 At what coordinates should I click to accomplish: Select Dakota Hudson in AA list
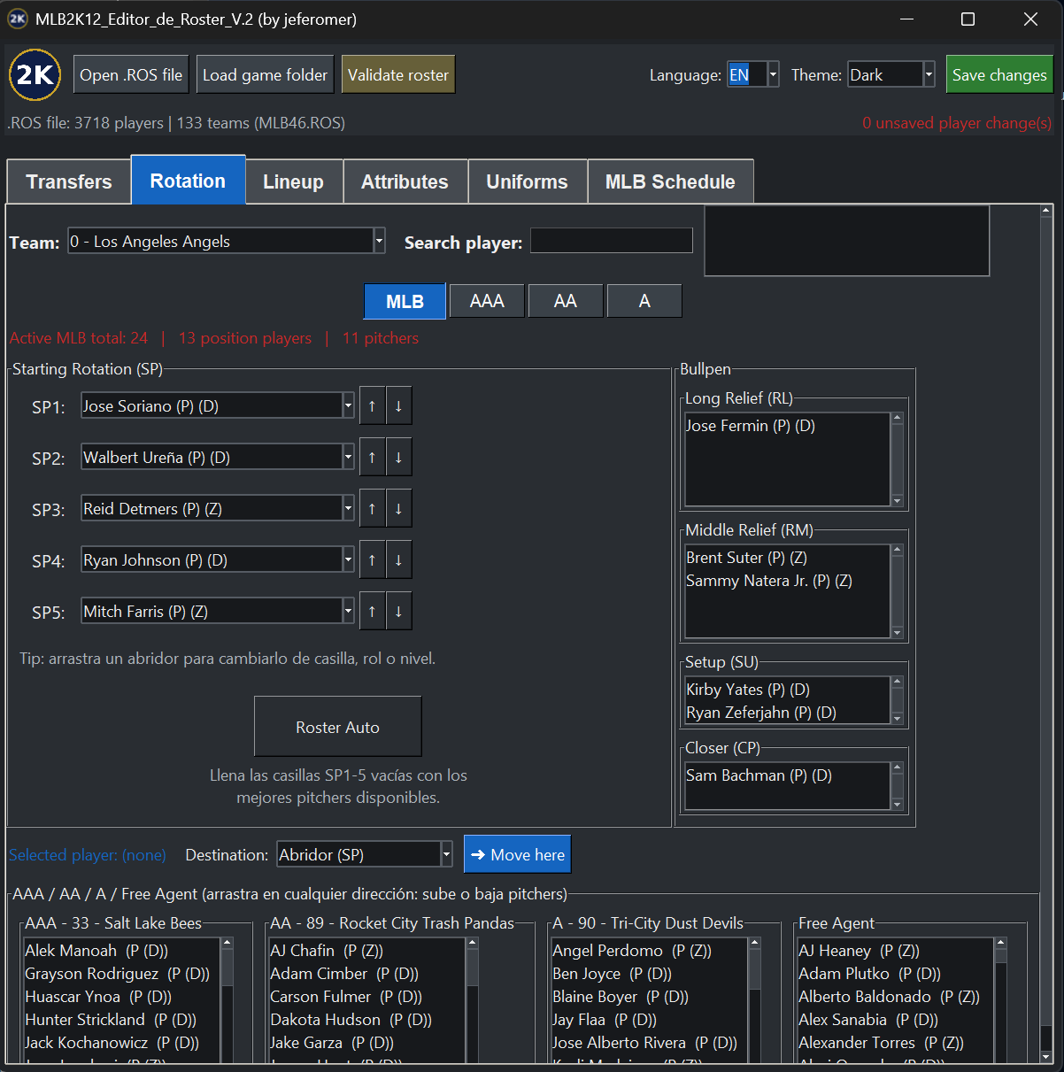367,1020
